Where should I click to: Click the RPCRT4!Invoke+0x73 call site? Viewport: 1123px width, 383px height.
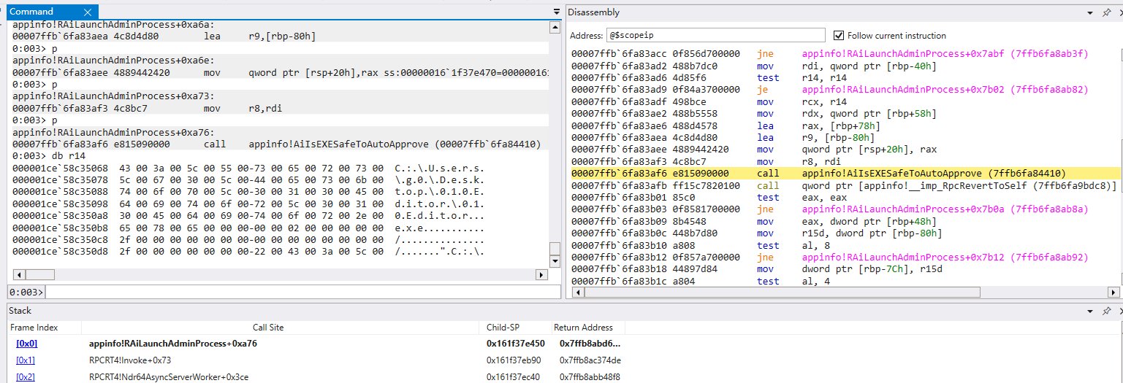pos(130,360)
